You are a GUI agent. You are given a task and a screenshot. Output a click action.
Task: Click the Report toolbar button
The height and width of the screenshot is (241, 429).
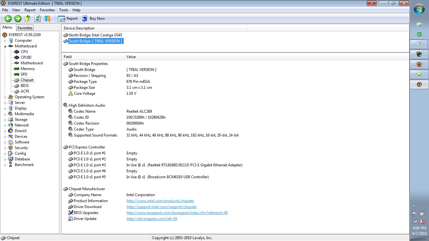[68, 19]
